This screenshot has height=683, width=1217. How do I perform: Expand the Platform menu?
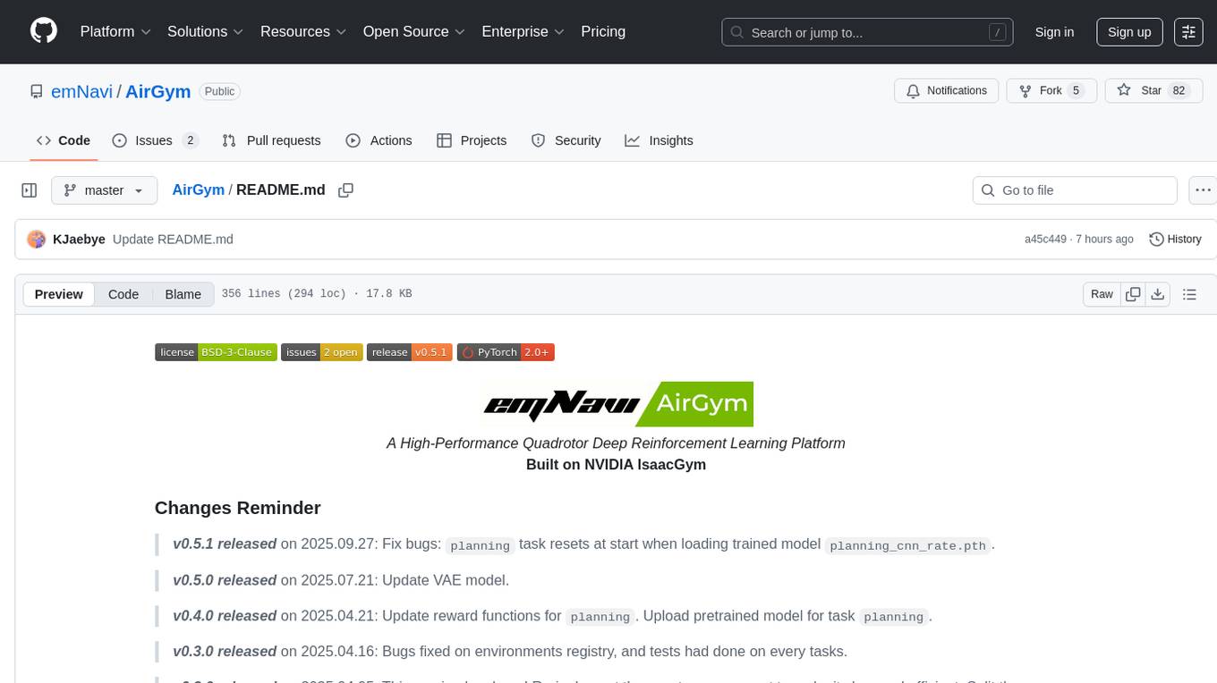pyautogui.click(x=115, y=31)
